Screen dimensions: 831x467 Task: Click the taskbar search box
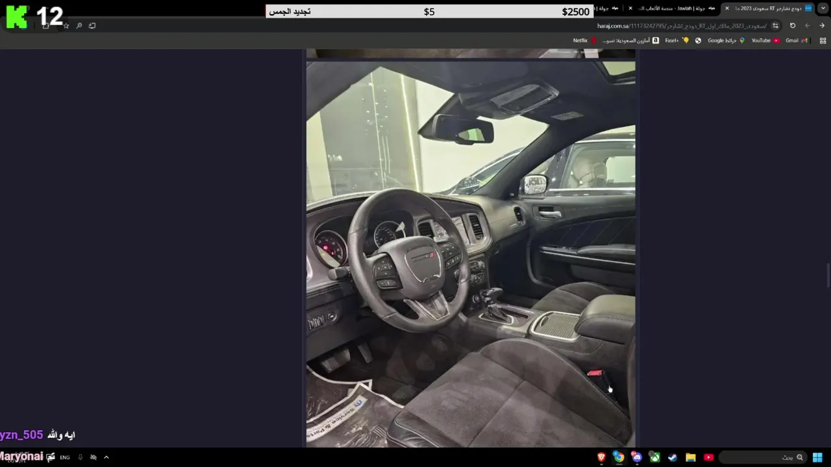763,457
